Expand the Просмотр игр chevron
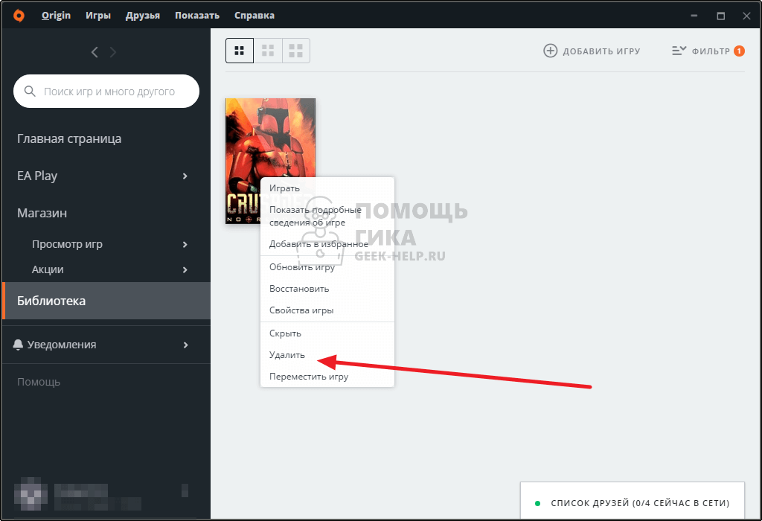 (185, 244)
